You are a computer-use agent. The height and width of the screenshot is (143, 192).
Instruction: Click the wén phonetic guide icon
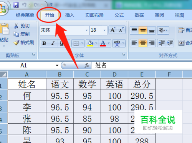click(117, 44)
